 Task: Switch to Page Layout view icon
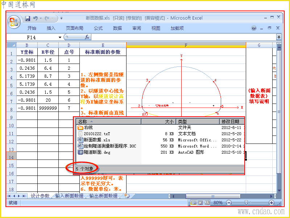[200, 203]
